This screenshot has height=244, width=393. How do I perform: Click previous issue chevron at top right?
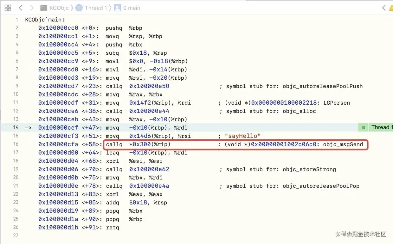[x=384, y=8]
